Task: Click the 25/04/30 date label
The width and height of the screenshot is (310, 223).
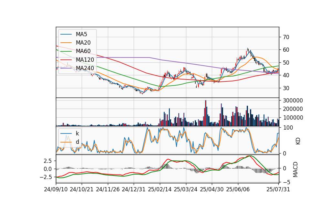Action: coord(212,189)
